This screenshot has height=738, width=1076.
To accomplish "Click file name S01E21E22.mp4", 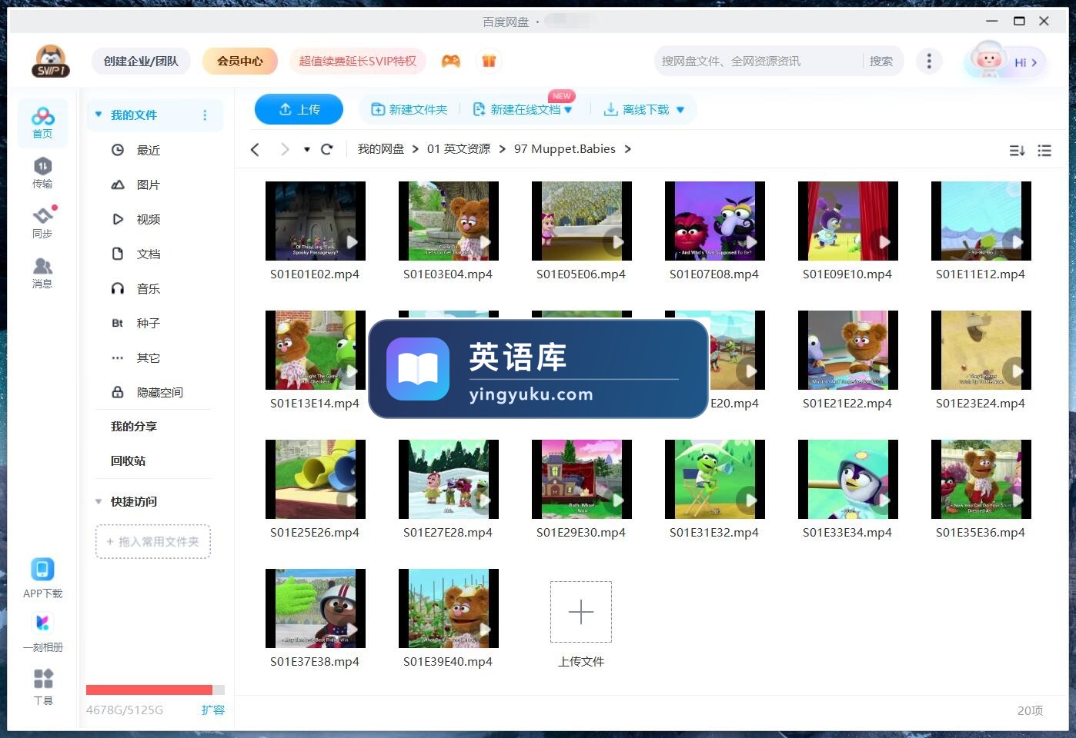I will coord(847,403).
